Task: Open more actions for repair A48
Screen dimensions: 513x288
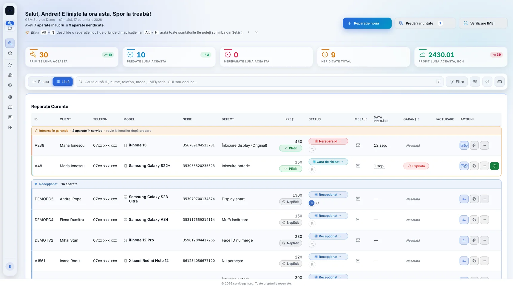Action: pos(484,166)
